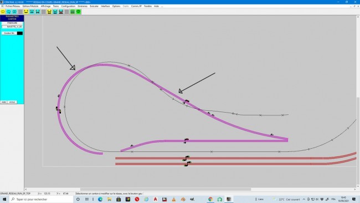Click the Annul. button in the left panel
360x203 pixels.
[12, 102]
